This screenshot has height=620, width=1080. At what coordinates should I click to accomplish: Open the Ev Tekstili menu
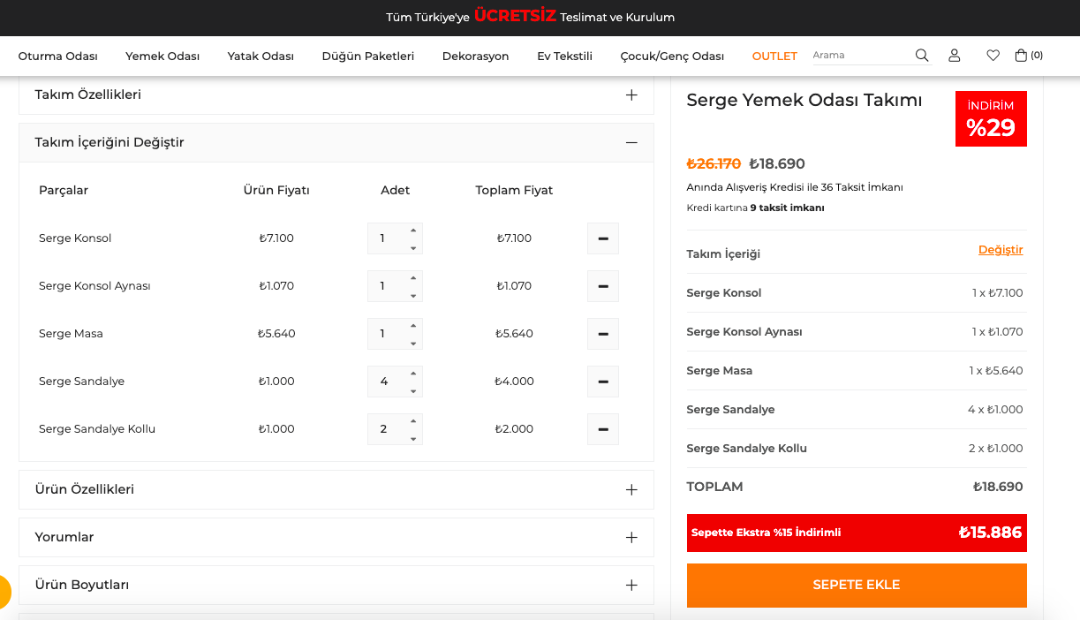point(564,56)
